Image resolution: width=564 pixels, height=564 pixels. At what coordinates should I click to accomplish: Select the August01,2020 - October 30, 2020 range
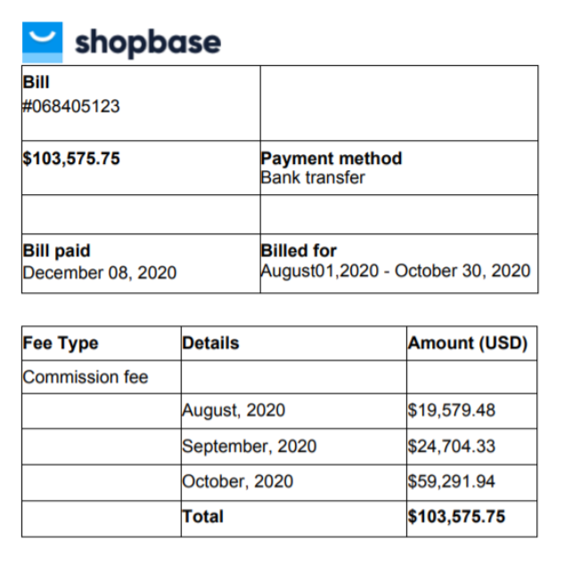pyautogui.click(x=396, y=271)
